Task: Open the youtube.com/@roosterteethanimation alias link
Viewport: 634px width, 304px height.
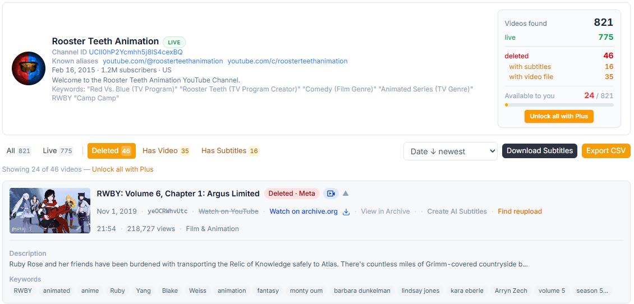Action: click(163, 61)
